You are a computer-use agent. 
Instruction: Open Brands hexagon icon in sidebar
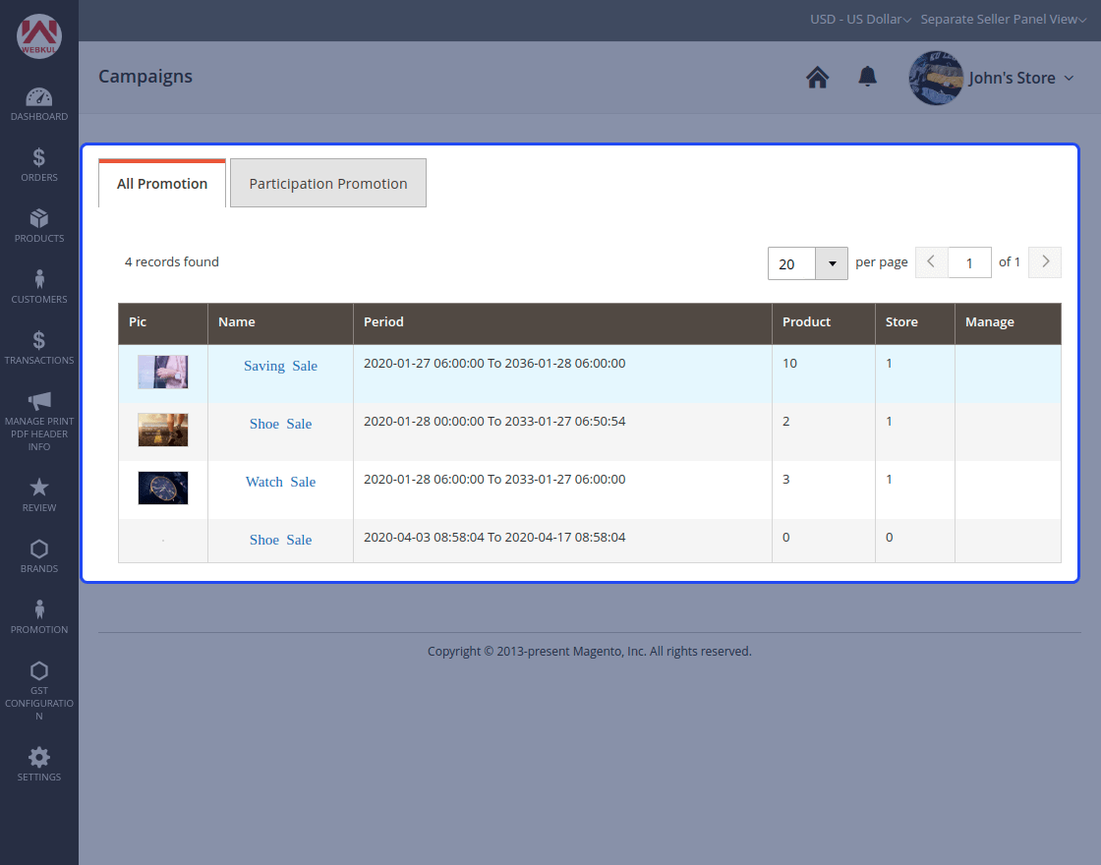click(x=39, y=548)
